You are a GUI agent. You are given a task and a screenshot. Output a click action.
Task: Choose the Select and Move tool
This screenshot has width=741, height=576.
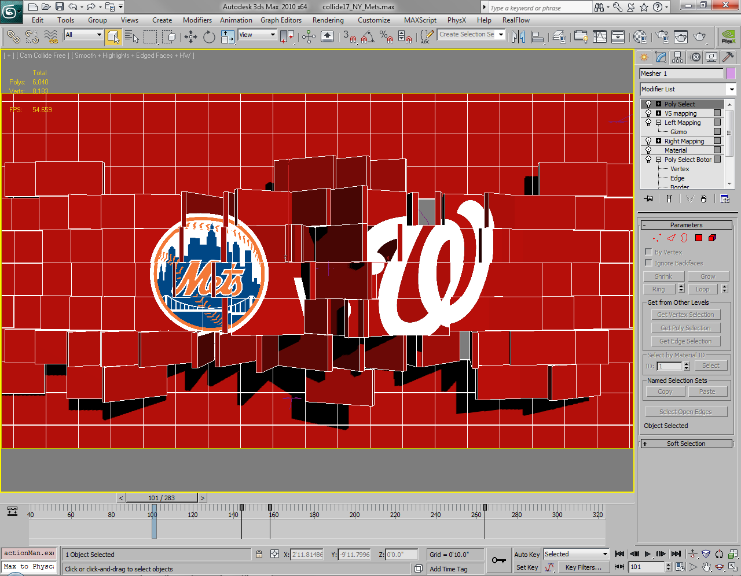190,36
